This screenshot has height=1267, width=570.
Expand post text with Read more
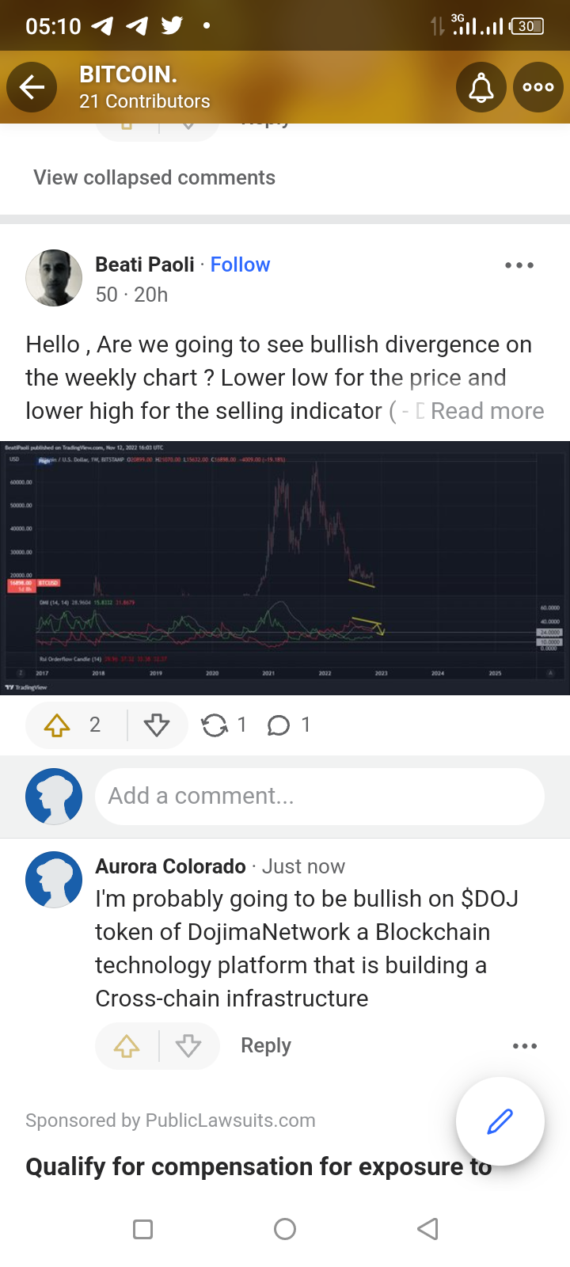click(x=487, y=411)
